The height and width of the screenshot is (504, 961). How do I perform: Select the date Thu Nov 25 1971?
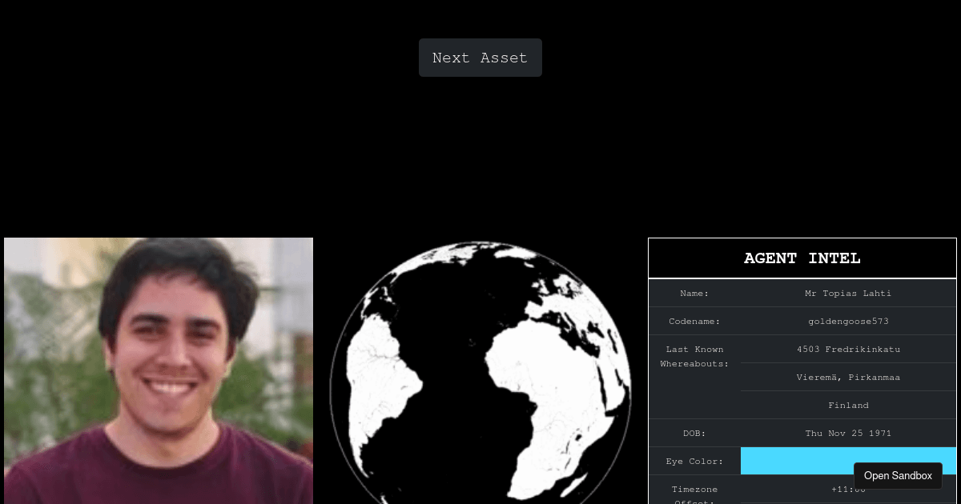848,434
